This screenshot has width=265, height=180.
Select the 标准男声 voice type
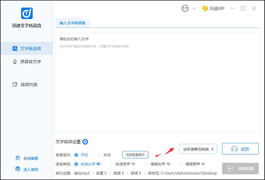(111, 164)
